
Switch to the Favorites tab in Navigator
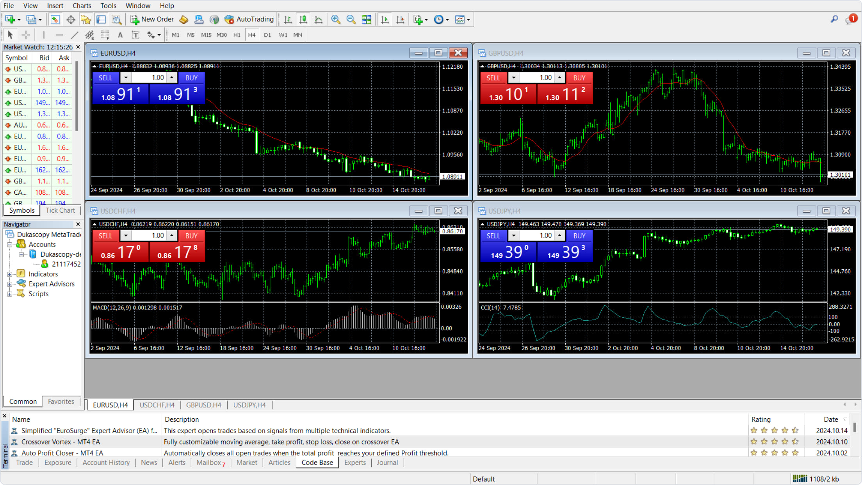(x=61, y=402)
